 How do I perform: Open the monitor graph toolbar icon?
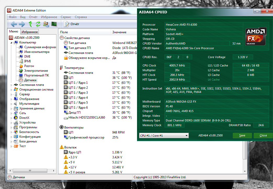click(x=54, y=24)
